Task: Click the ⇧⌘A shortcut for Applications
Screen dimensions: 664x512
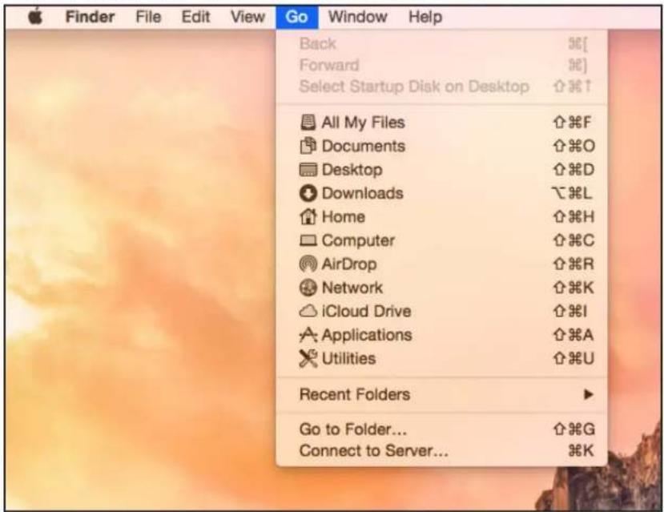Action: (573, 335)
